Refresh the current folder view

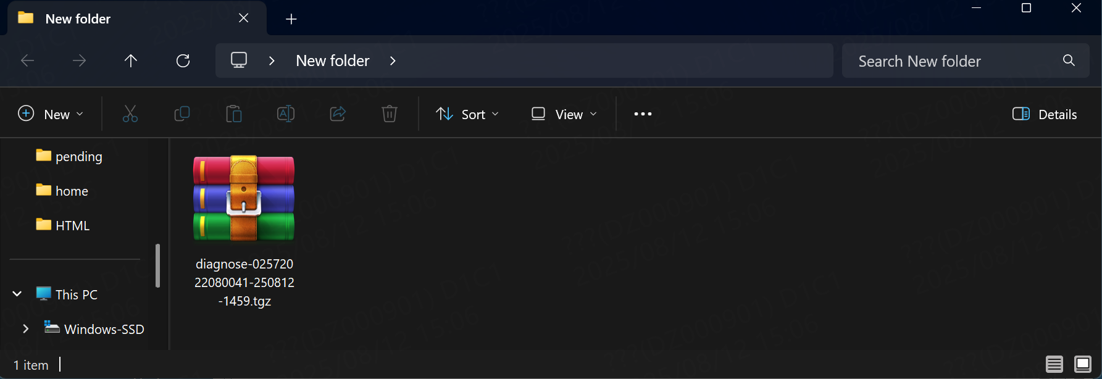pyautogui.click(x=183, y=60)
